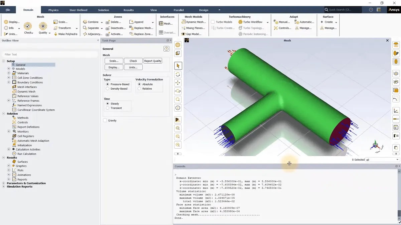Select the Density-Based solver type
This screenshot has height=225, width=401.
coord(117,89)
